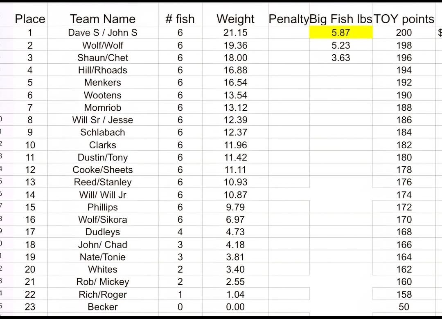Select the Place column header cell
Screen dimensions: 442x319
click(x=30, y=19)
